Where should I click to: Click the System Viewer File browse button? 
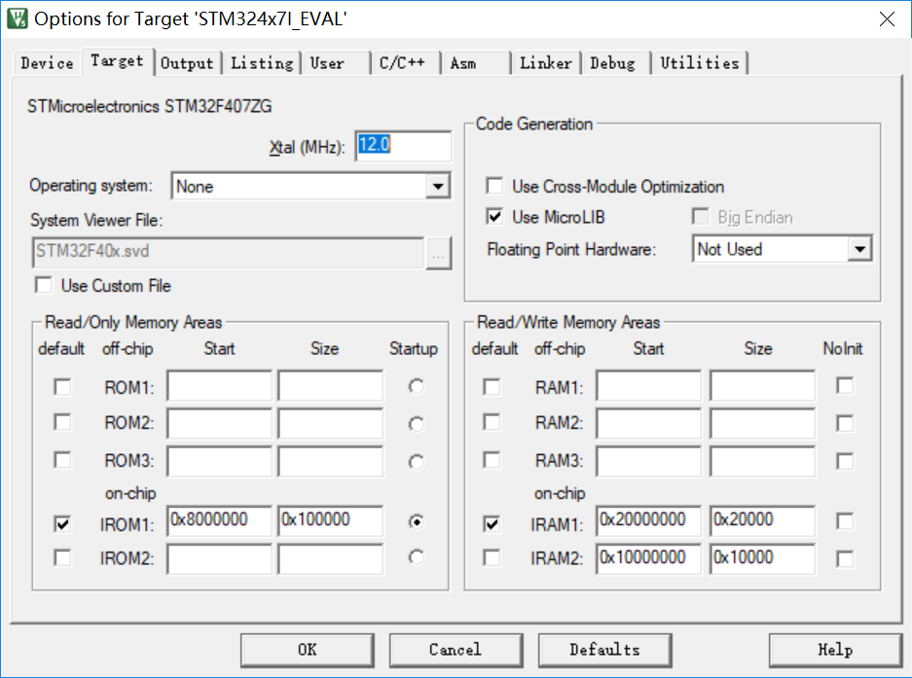438,253
